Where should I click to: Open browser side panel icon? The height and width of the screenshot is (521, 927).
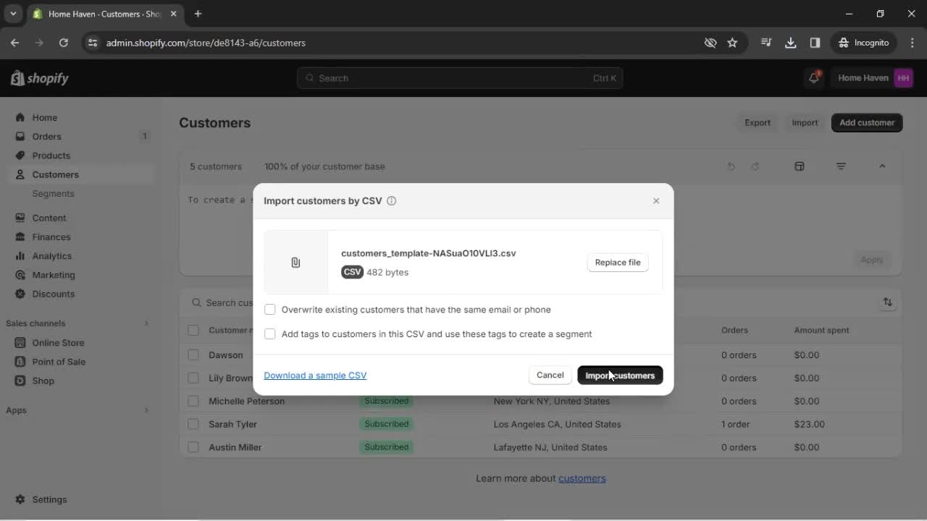tap(815, 43)
